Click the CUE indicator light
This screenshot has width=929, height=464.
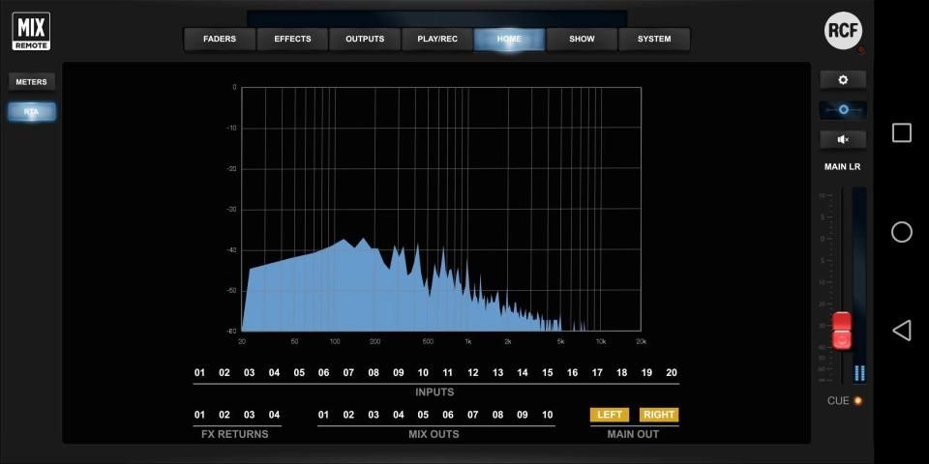[x=857, y=400]
